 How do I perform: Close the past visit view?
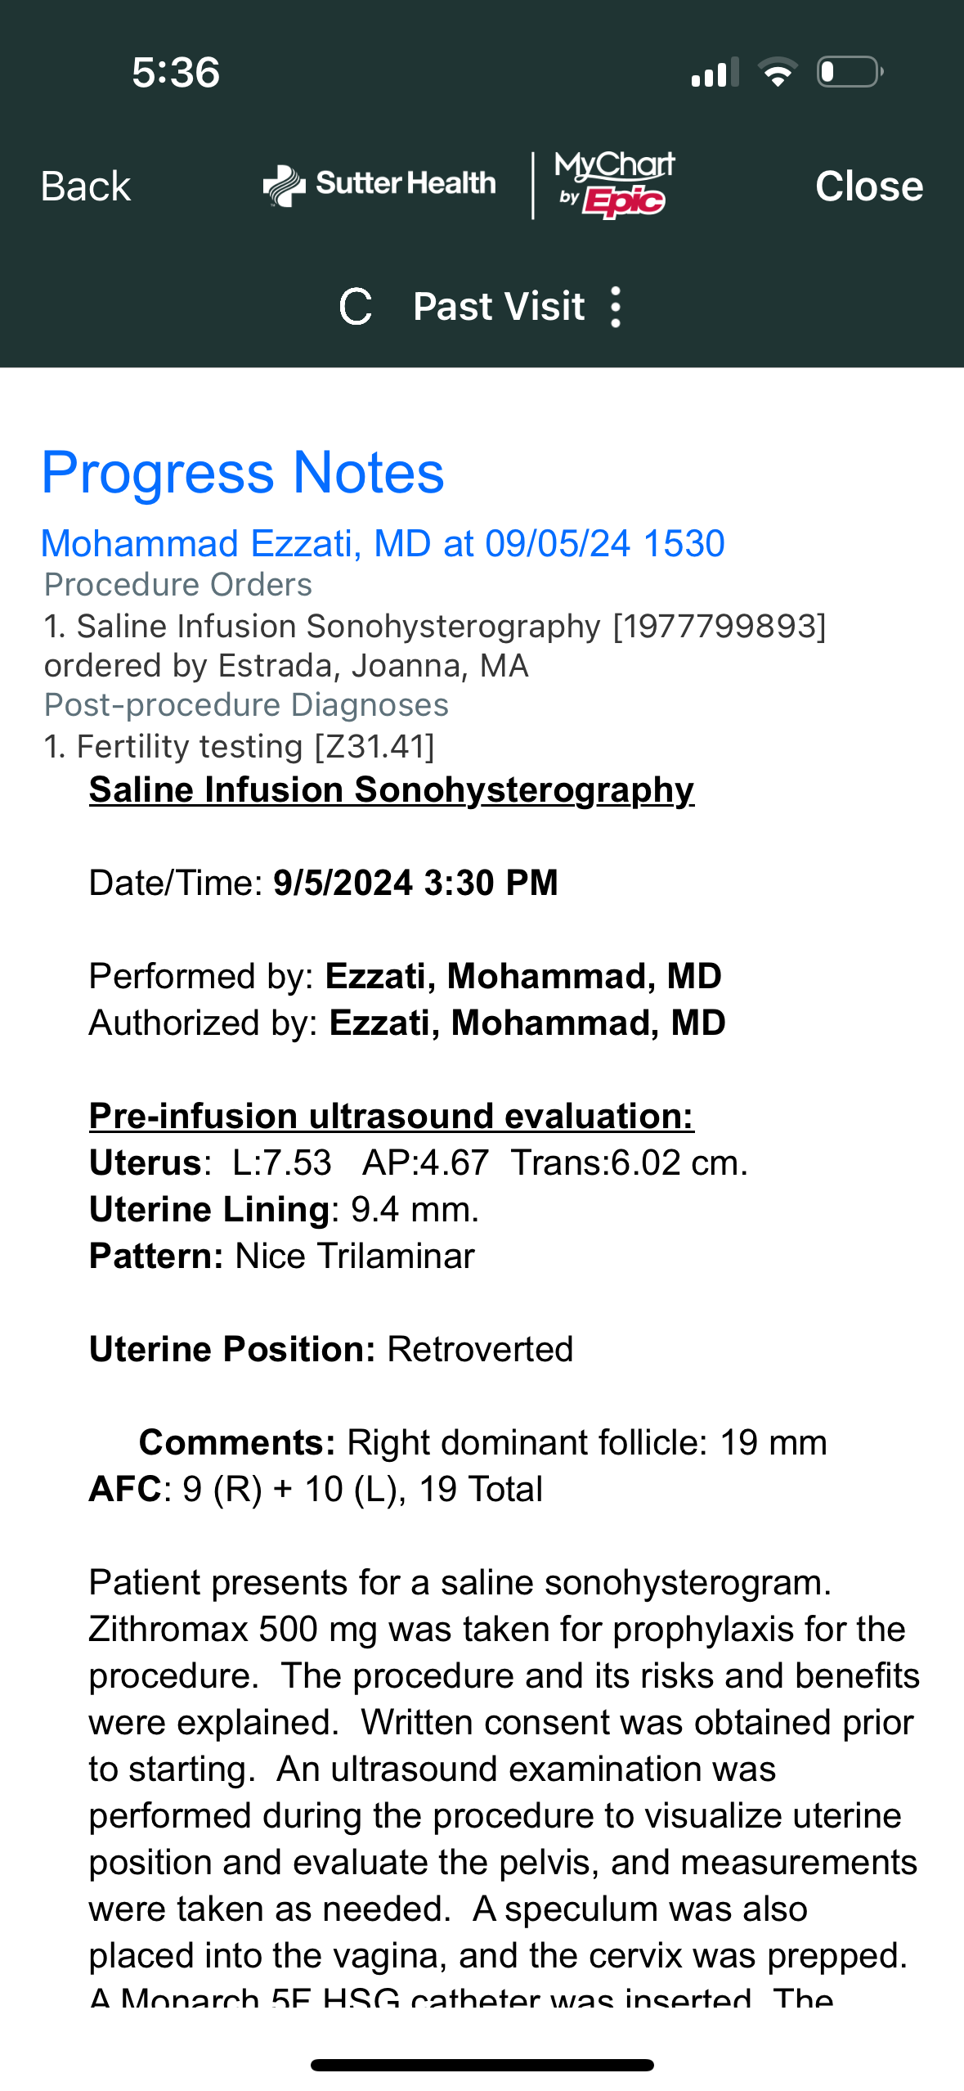pyautogui.click(x=868, y=187)
